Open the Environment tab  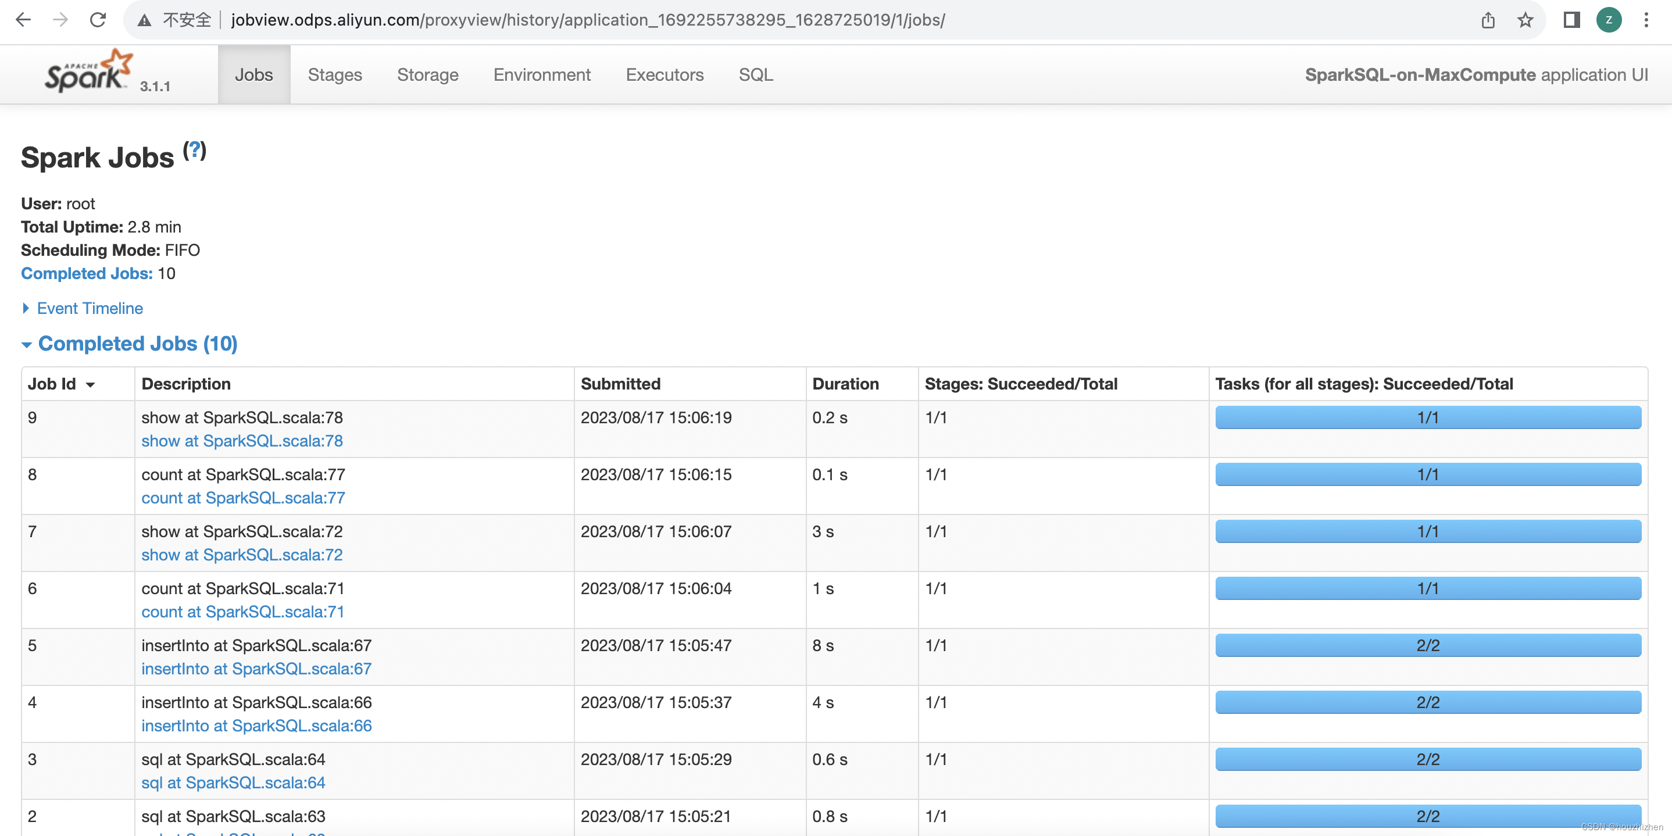coord(542,74)
